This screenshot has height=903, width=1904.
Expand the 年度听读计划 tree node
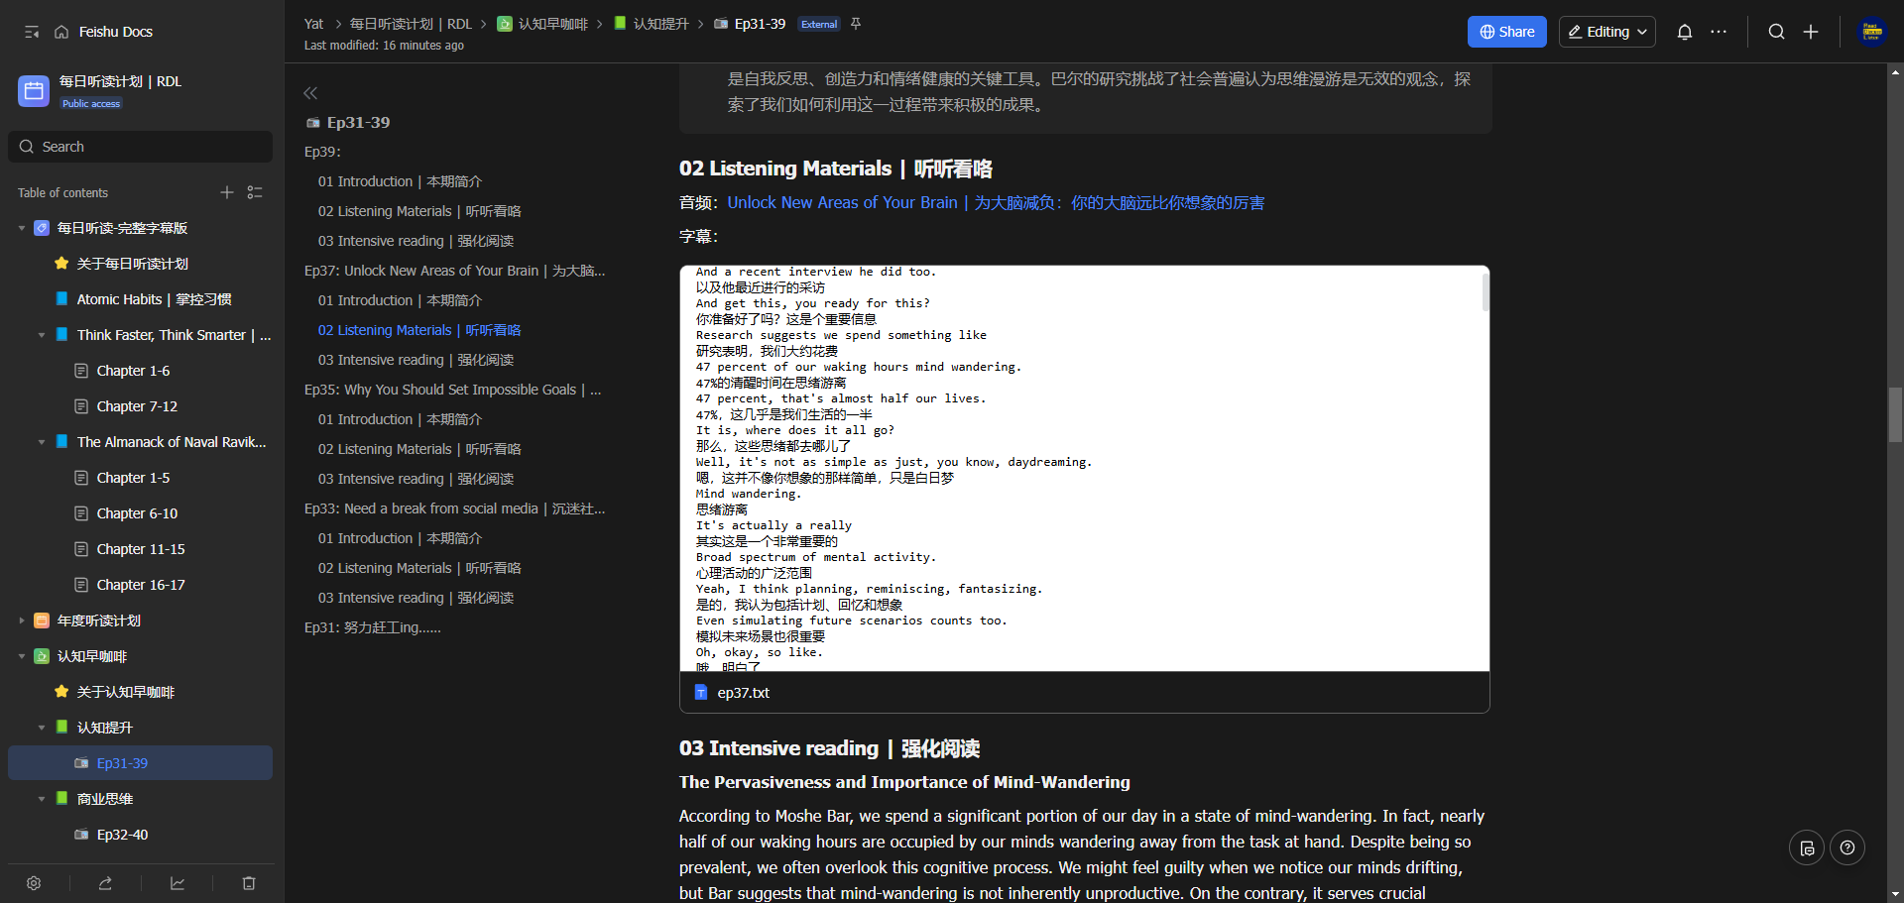(x=22, y=621)
